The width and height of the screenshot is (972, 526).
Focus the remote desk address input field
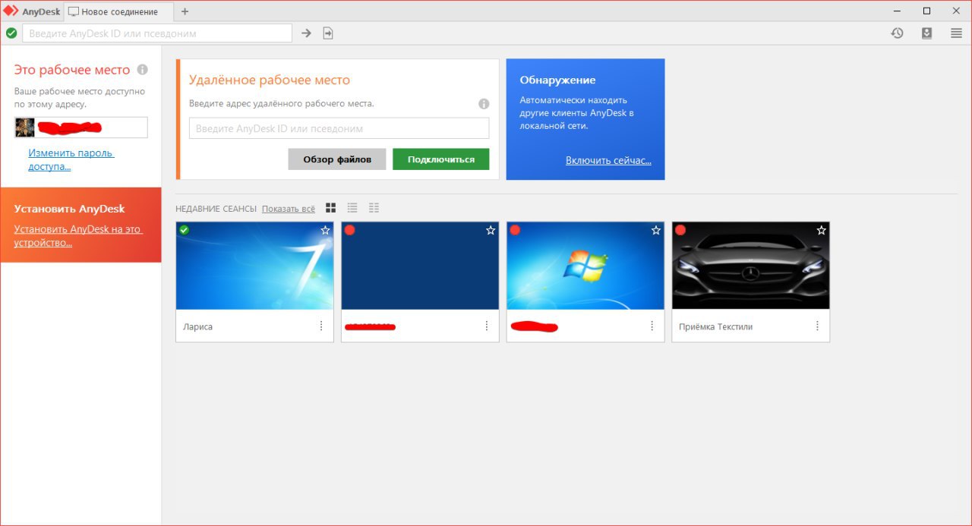tap(339, 128)
